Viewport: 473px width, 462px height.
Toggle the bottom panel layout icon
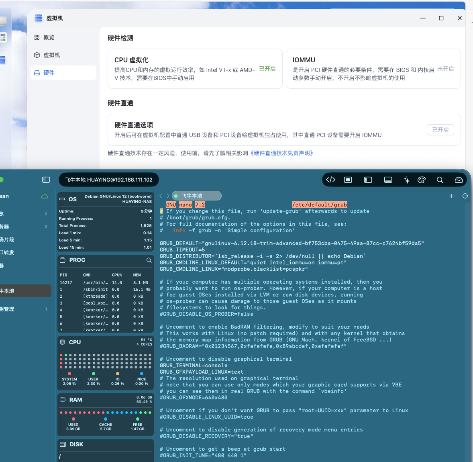click(x=388, y=180)
